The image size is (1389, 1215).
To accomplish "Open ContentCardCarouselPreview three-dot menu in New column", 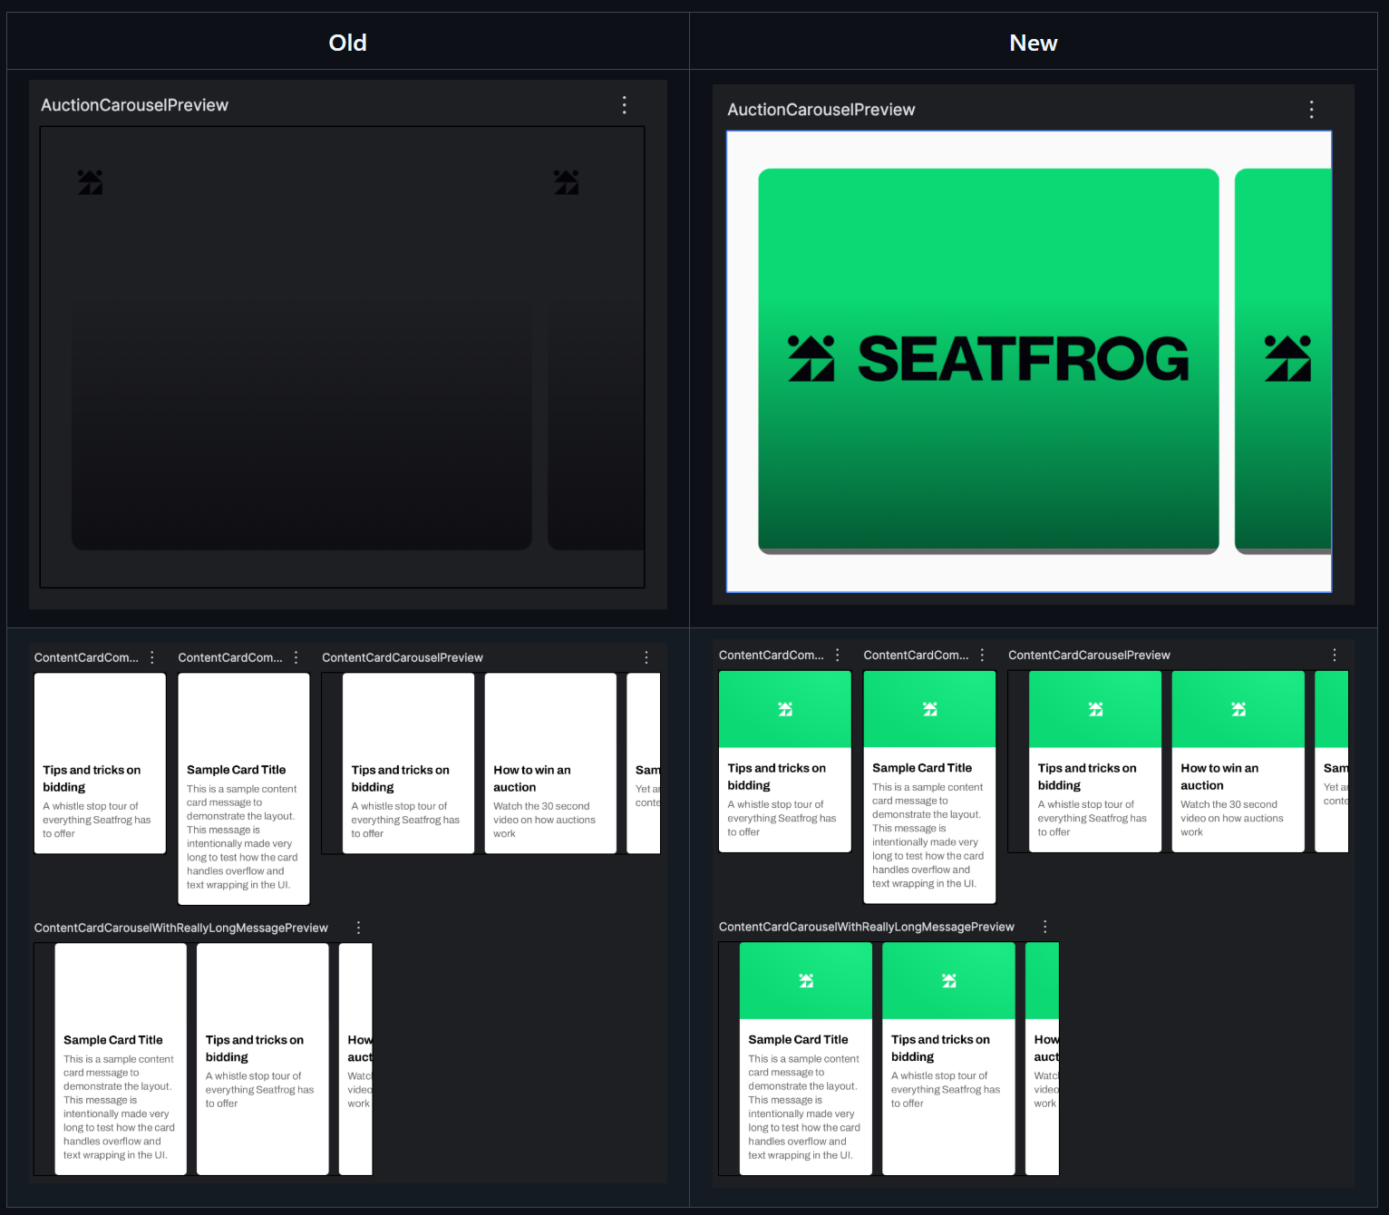I will pos(1334,655).
